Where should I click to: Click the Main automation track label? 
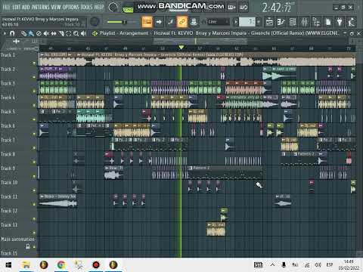pos(17,240)
